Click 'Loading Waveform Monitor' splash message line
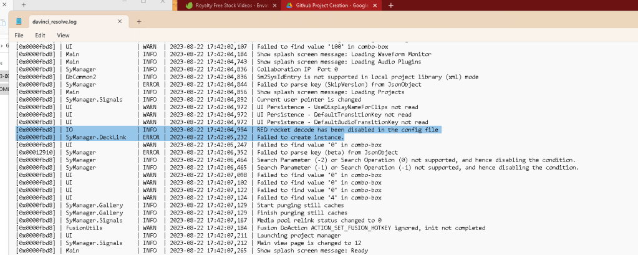The image size is (638, 255). (x=344, y=54)
